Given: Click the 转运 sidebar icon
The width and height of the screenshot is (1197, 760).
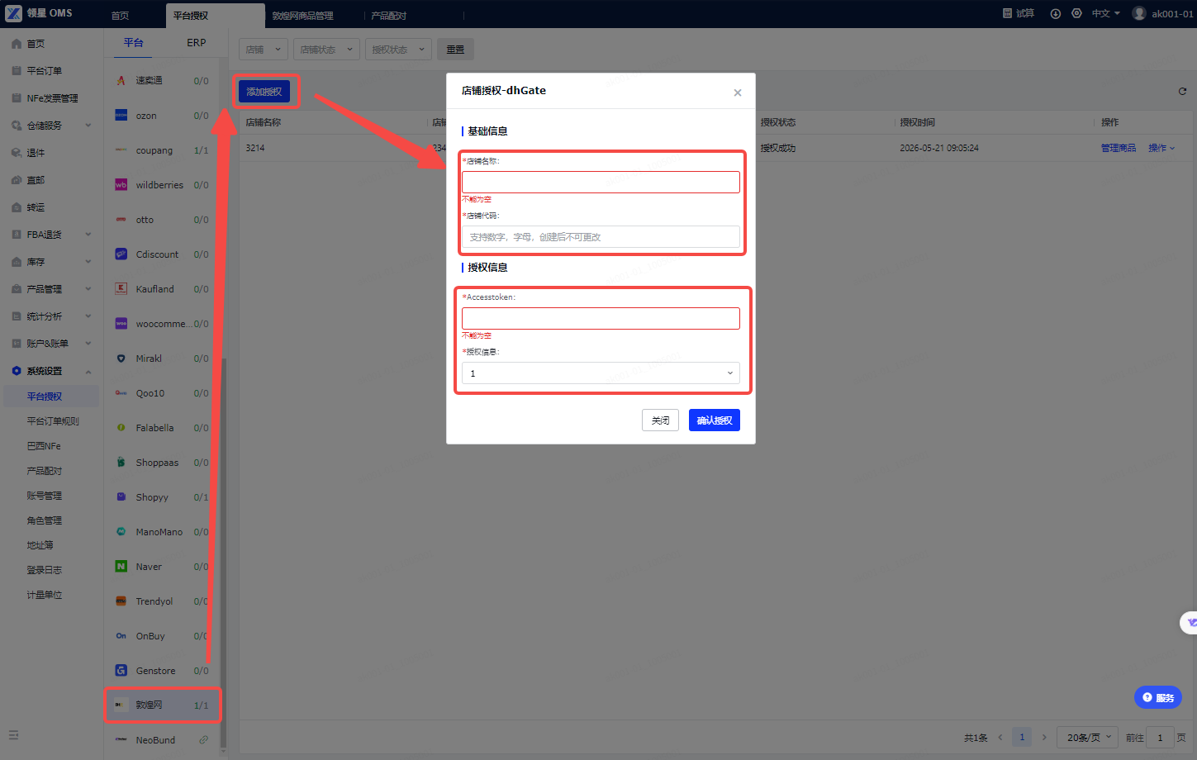Looking at the screenshot, I should [17, 207].
